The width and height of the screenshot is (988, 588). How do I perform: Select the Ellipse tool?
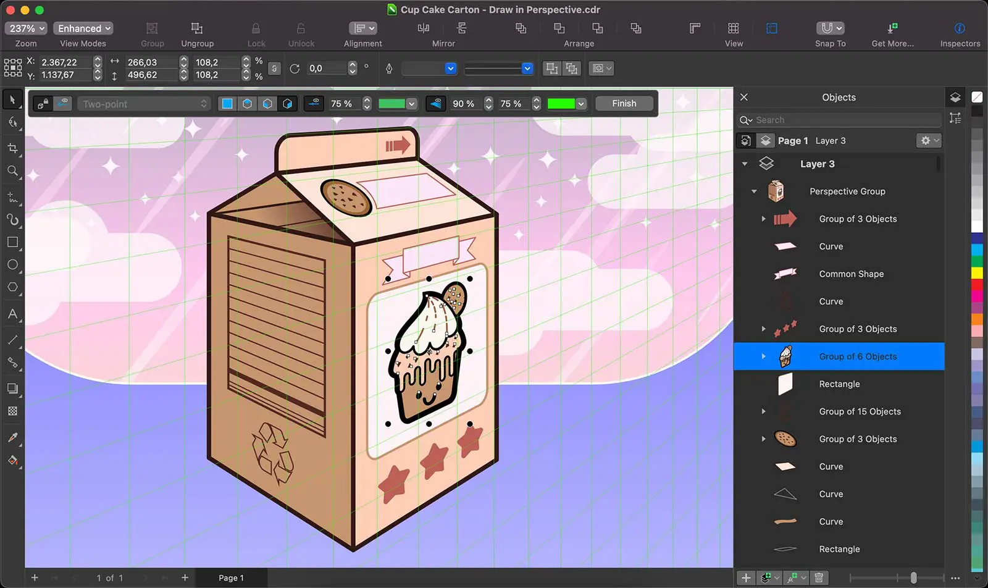coord(12,264)
